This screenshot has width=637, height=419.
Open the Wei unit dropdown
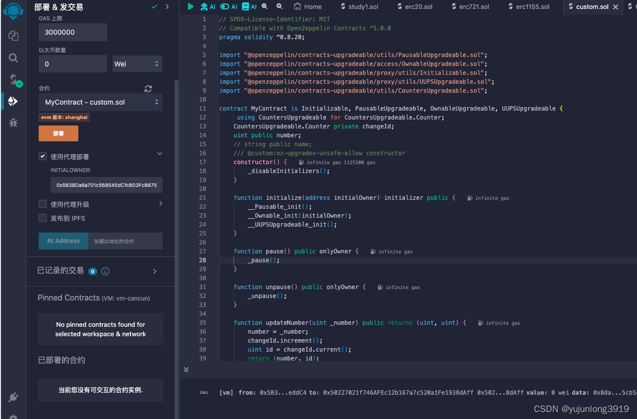137,64
